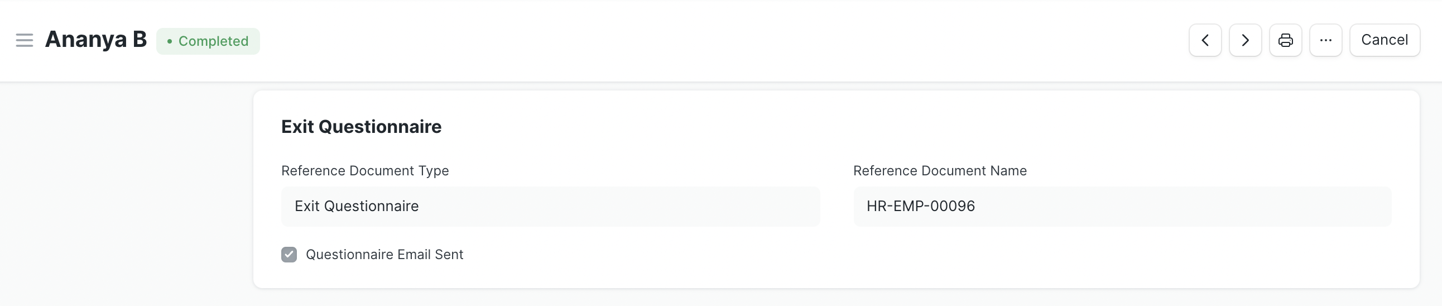The image size is (1442, 306).
Task: Click the field showing Exit Questionnaire value
Action: coord(550,206)
